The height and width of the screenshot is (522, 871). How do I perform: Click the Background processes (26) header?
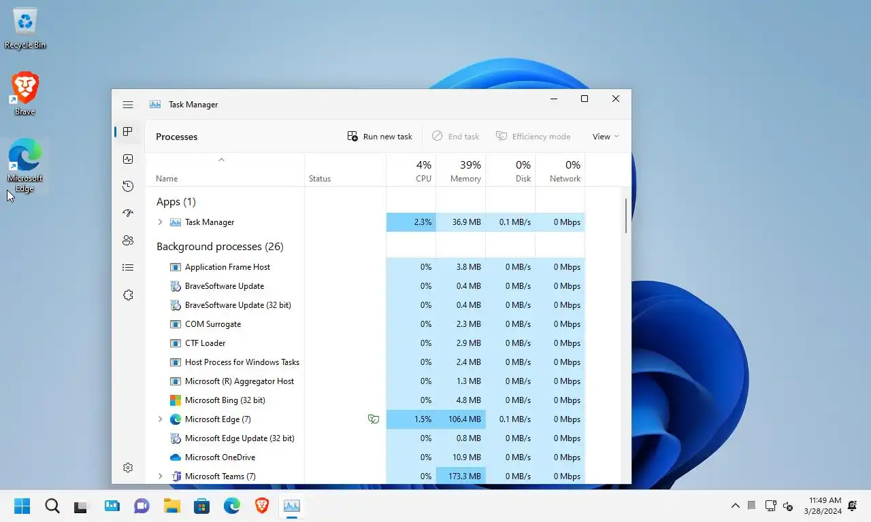tap(220, 247)
